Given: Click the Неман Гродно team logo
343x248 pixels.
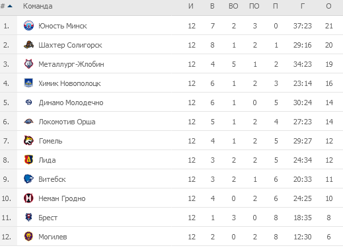Looking at the screenshot, I should tap(28, 198).
